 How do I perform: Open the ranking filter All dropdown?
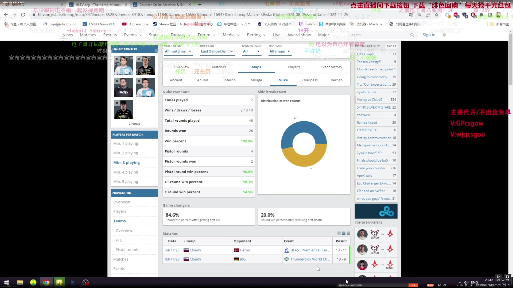click(x=251, y=51)
